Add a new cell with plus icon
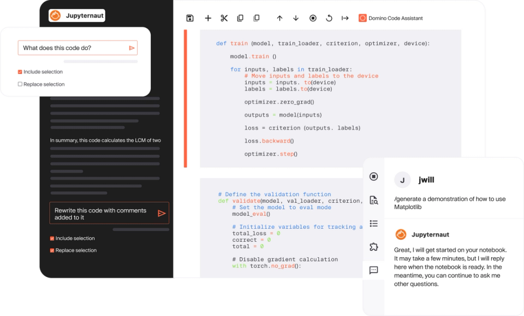 click(x=208, y=18)
